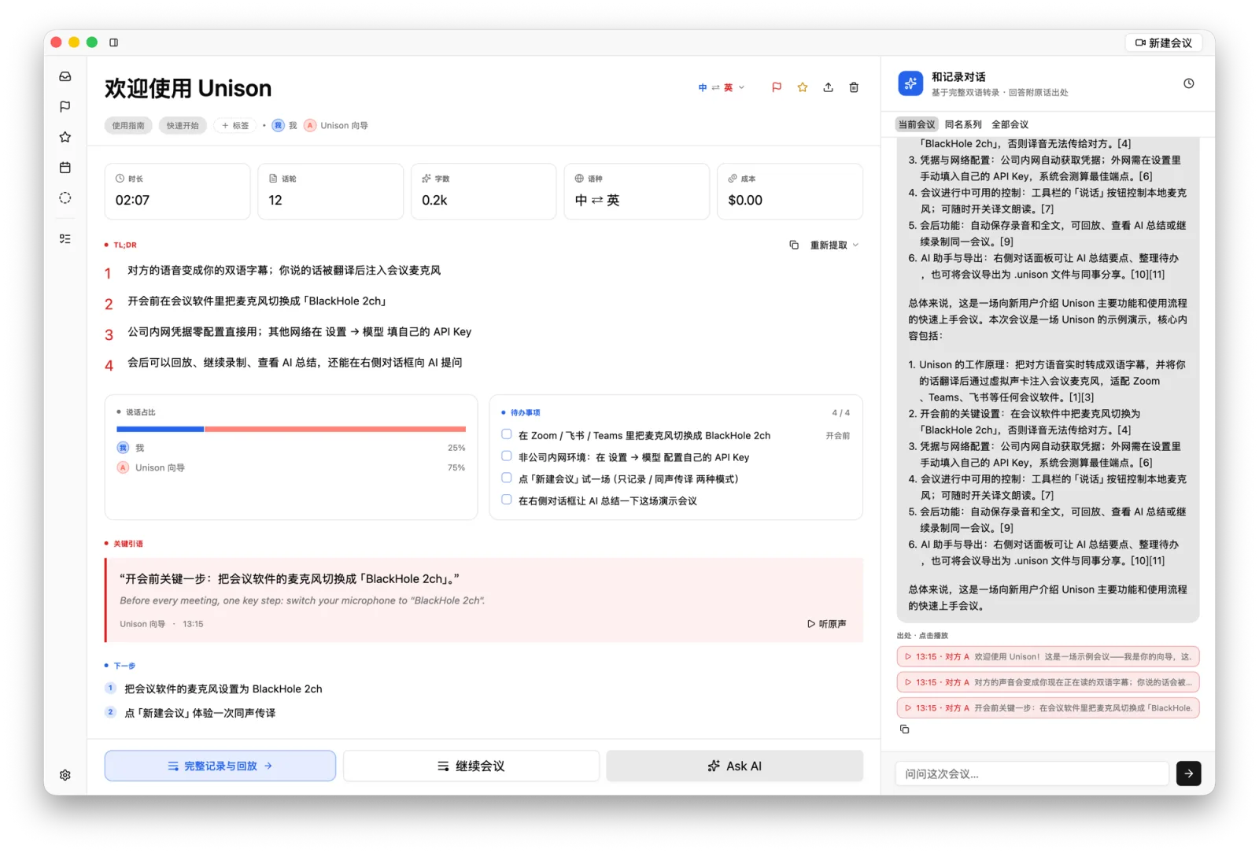
Task: Export meeting with the share icon
Action: click(829, 87)
